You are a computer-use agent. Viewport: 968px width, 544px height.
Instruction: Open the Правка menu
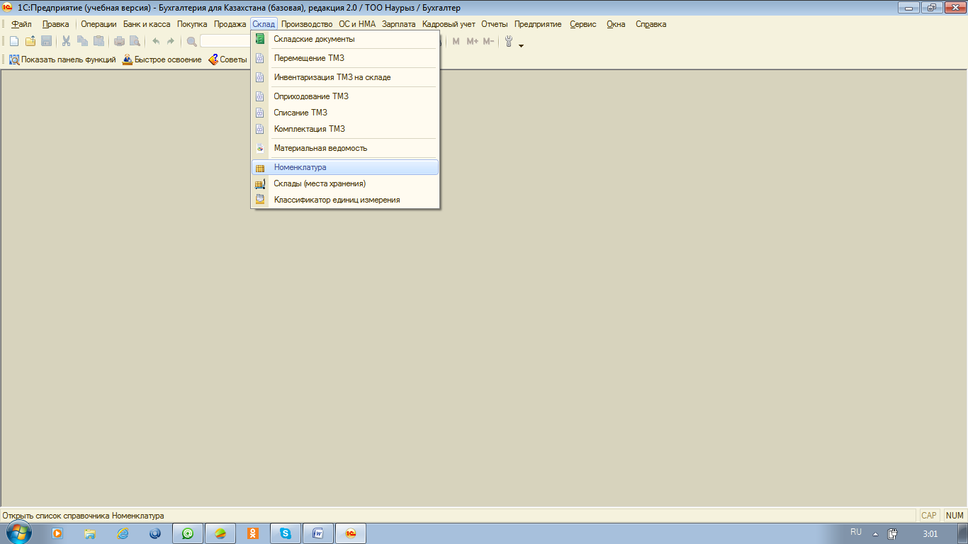pyautogui.click(x=56, y=24)
